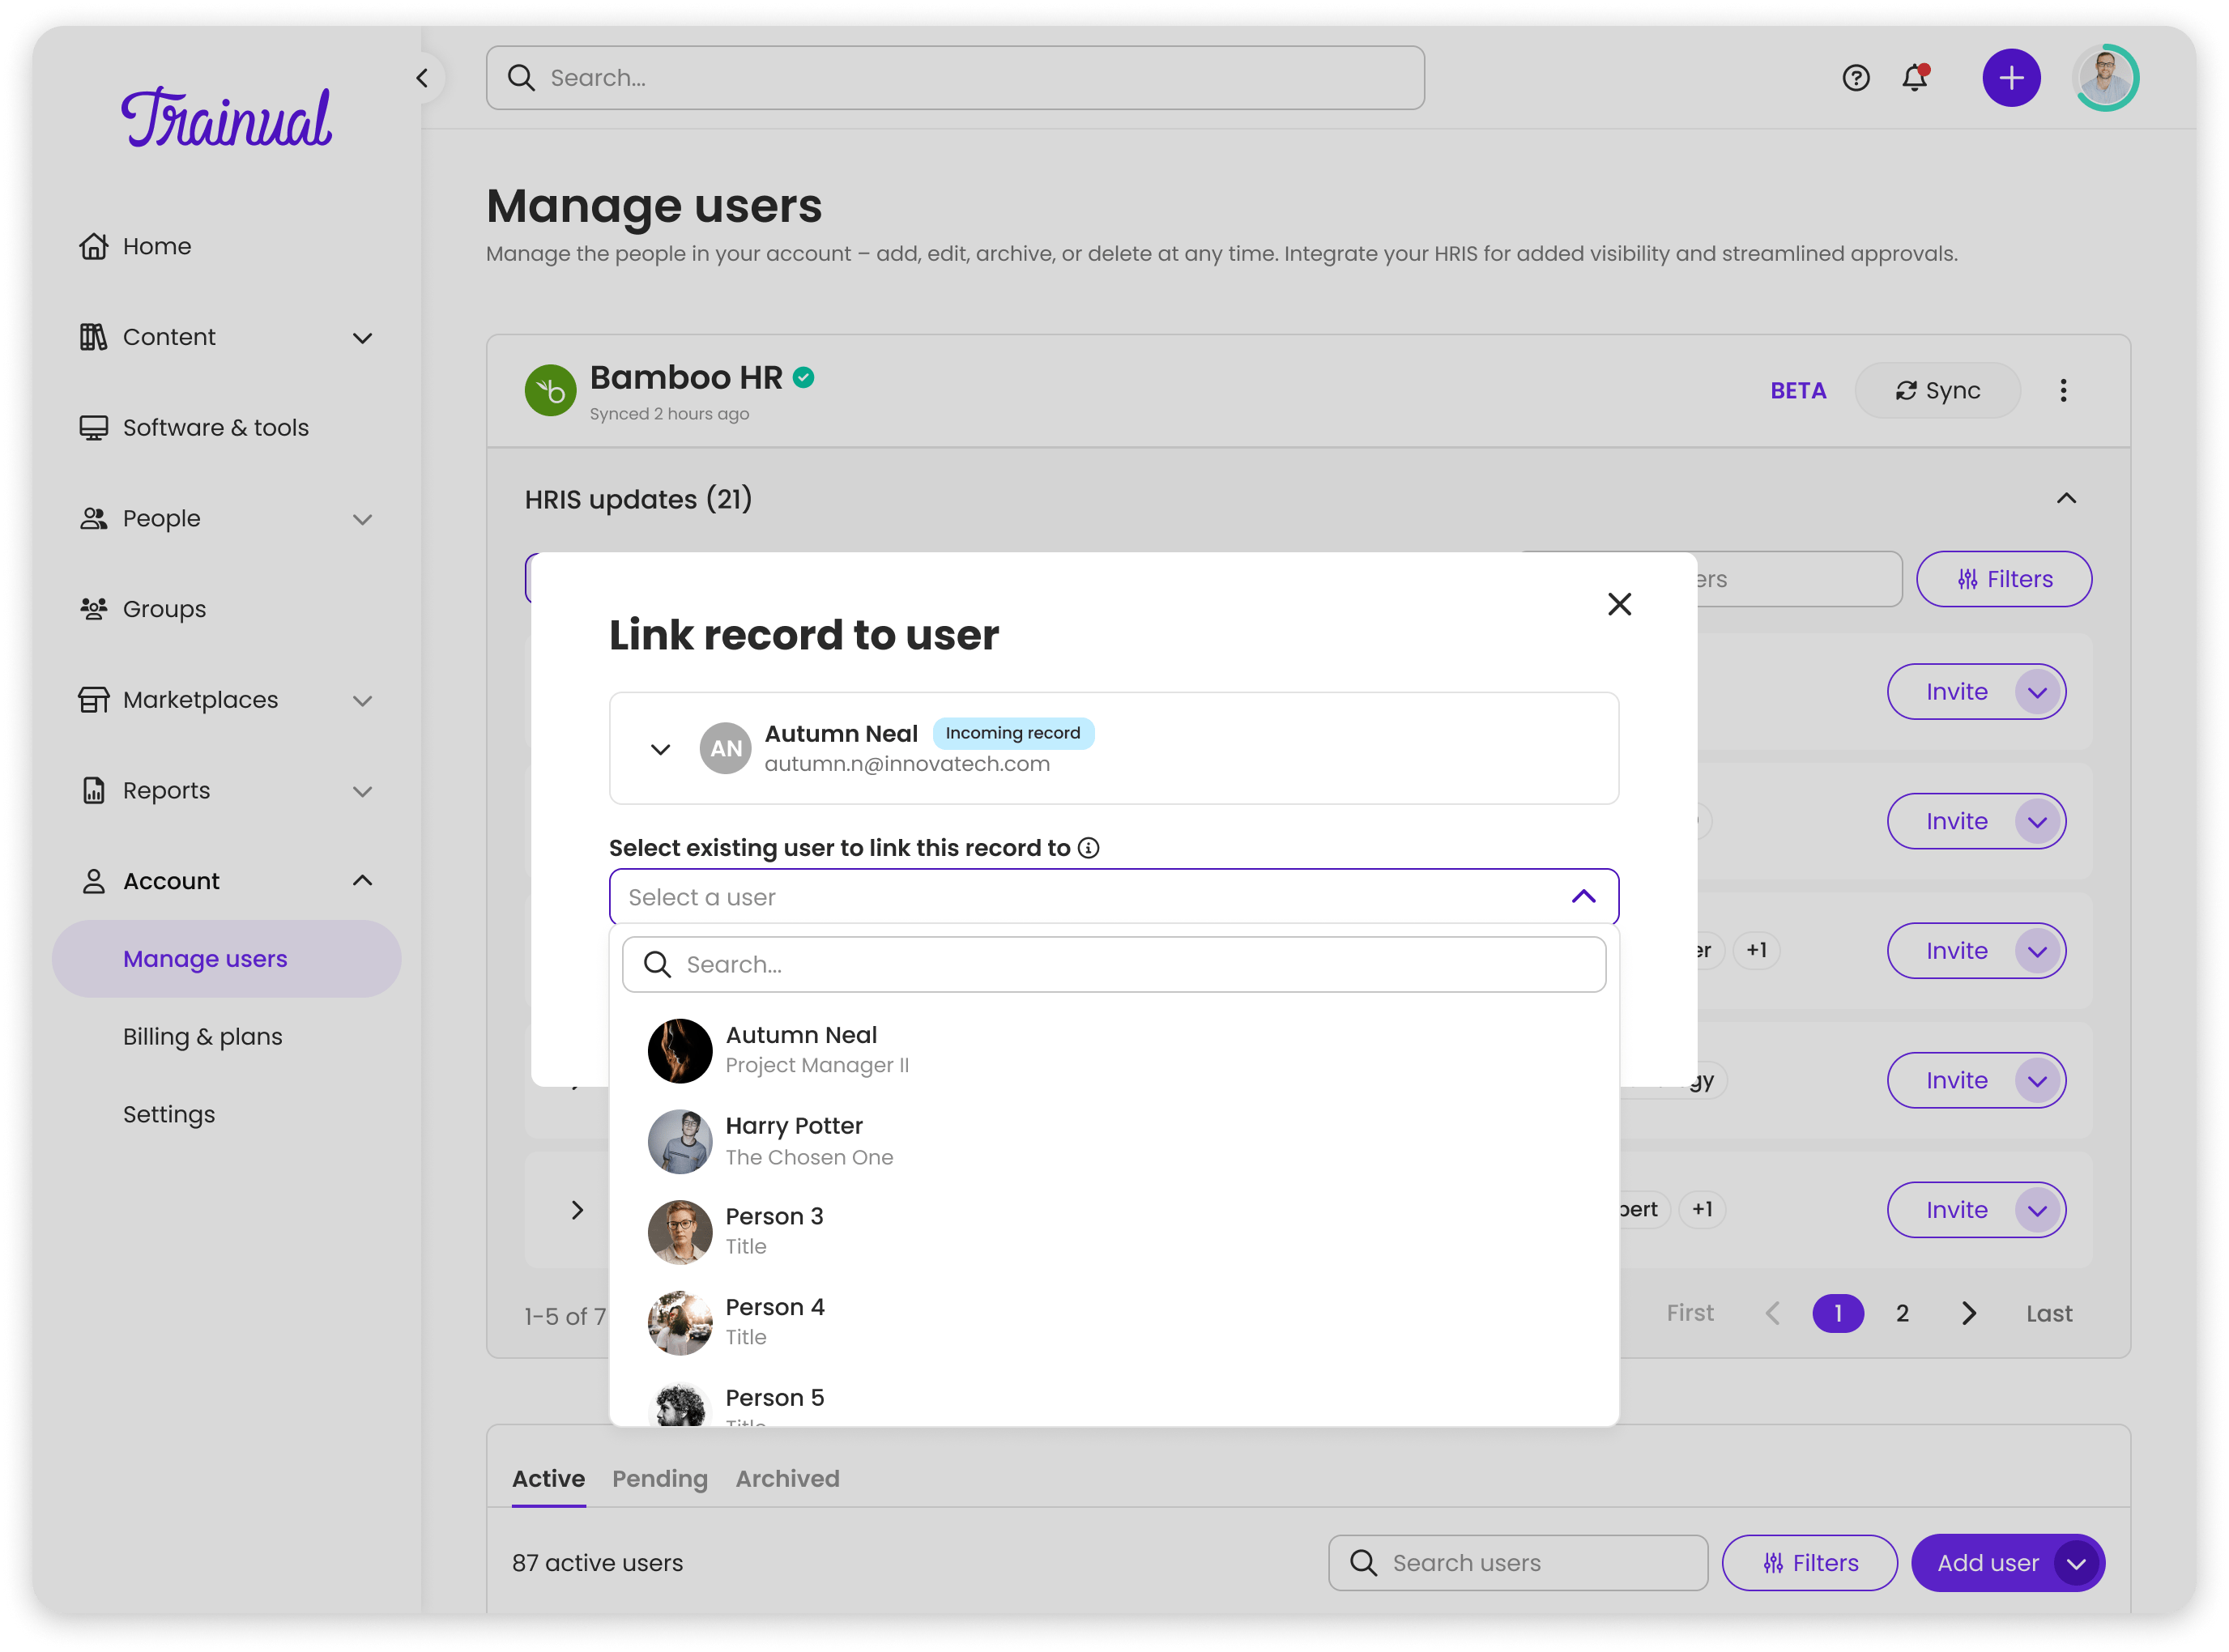
Task: Open Bamboo HR three-dot options menu
Action: pyautogui.click(x=2062, y=391)
